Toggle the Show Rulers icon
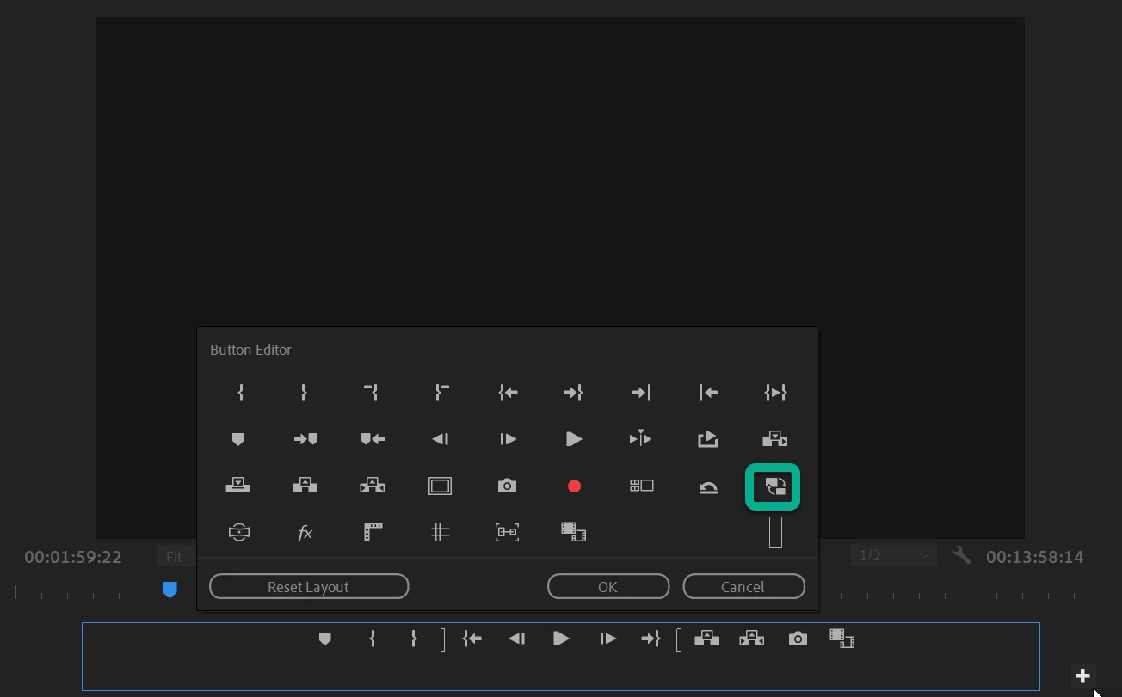Image resolution: width=1122 pixels, height=697 pixels. pos(373,533)
